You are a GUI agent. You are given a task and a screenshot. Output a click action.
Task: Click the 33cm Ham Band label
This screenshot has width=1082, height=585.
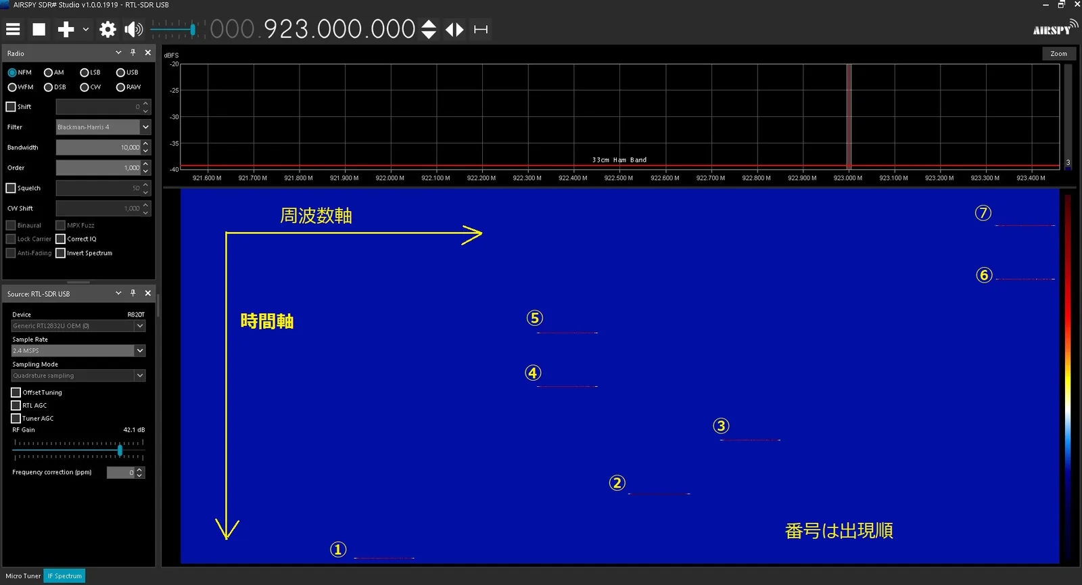(x=619, y=160)
